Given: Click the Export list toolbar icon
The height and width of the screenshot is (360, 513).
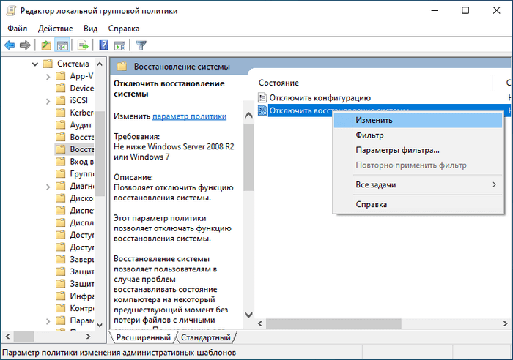Looking at the screenshot, I should click(83, 45).
